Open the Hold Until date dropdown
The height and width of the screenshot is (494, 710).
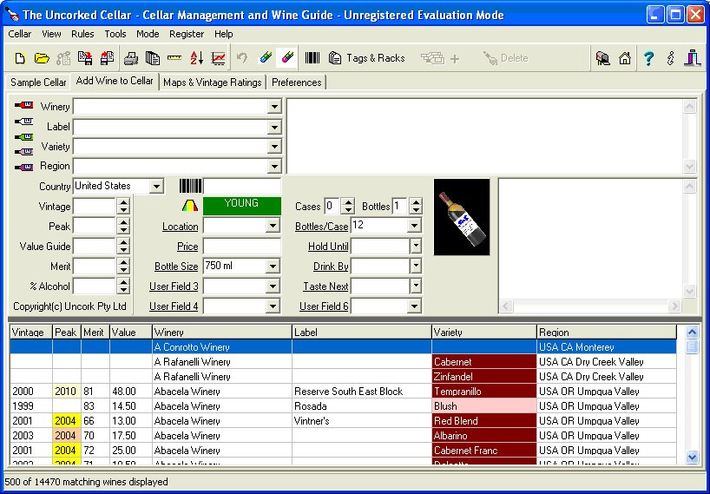(x=416, y=246)
